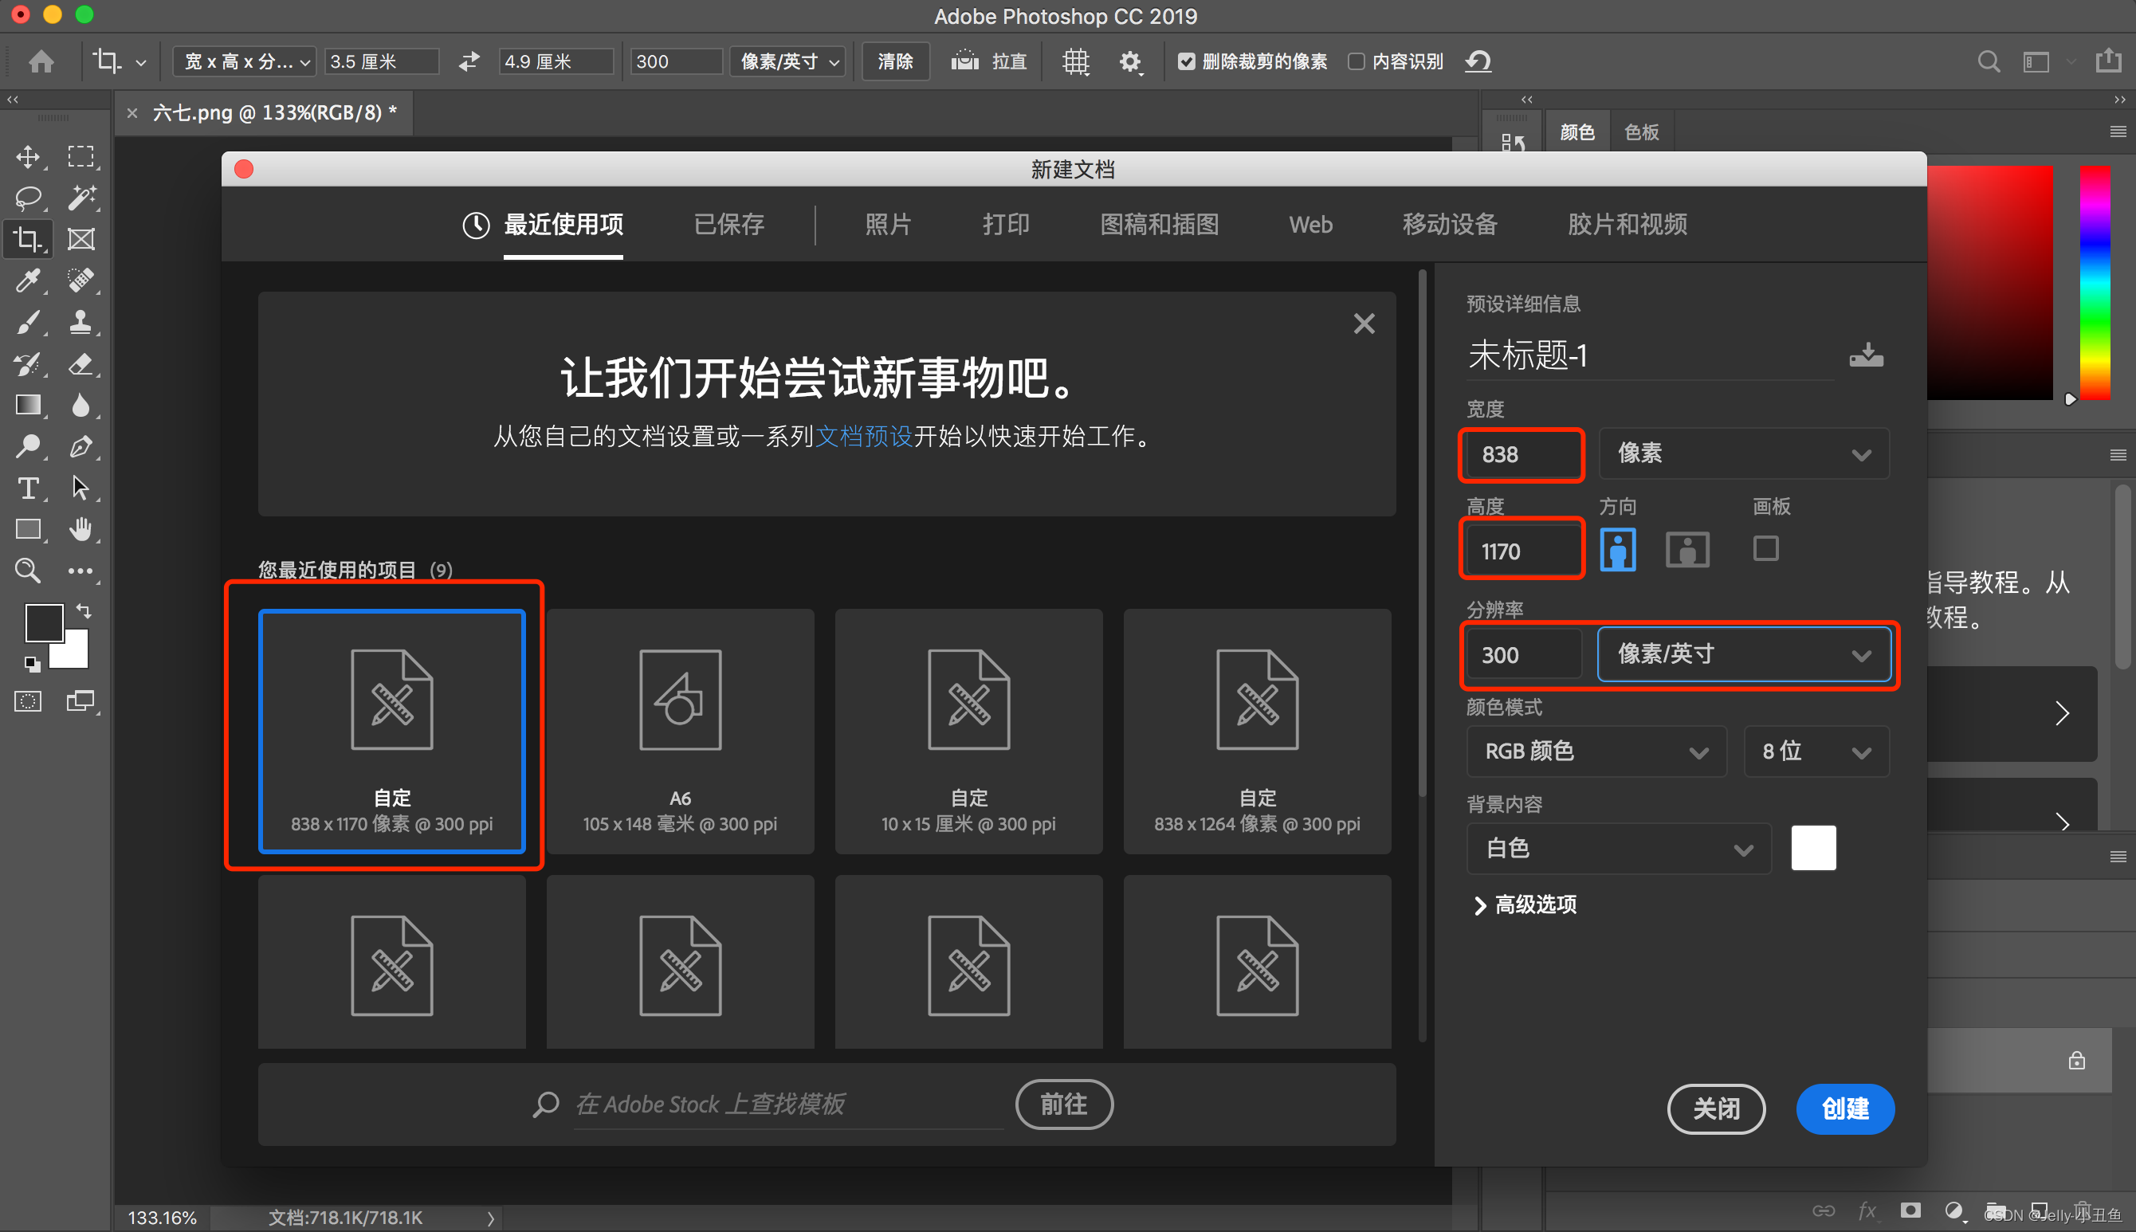Select landscape orientation icon
2136x1232 pixels.
point(1686,550)
